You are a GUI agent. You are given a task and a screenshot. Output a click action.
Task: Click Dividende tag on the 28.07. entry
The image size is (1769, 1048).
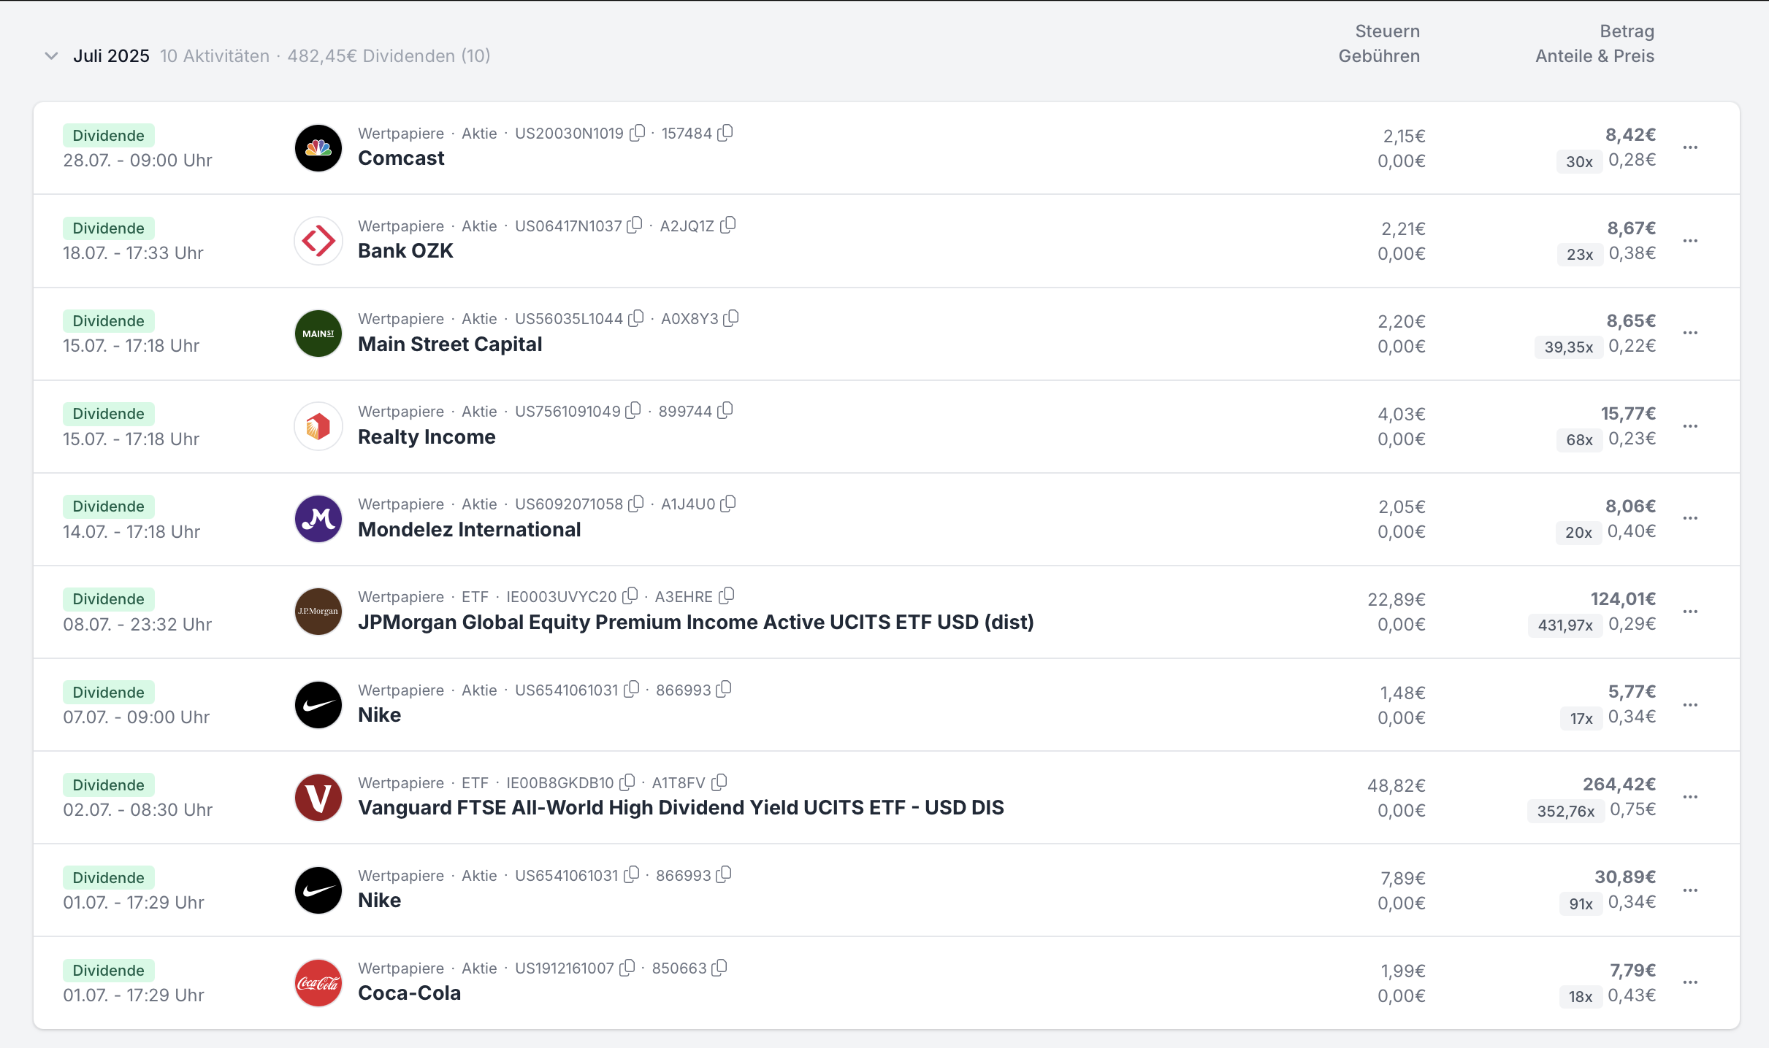click(x=108, y=136)
